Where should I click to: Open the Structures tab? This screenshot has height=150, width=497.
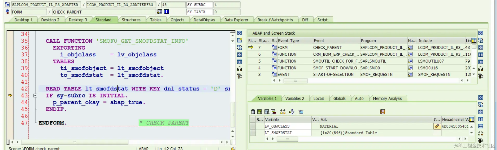tap(131, 20)
